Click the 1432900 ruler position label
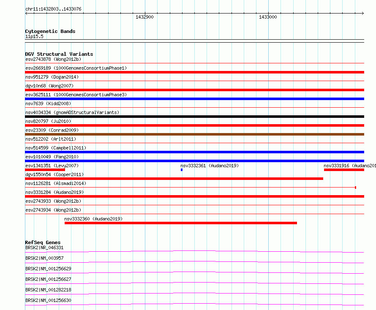This screenshot has width=376, height=310. (x=144, y=17)
